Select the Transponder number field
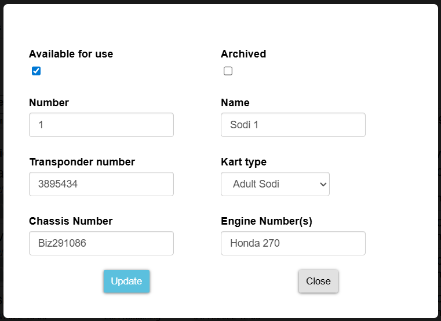441x321 pixels. (101, 184)
